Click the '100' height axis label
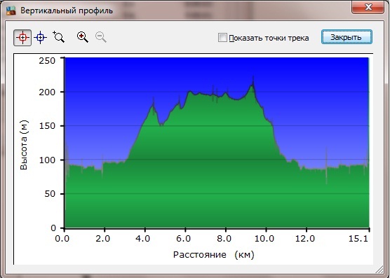The image size is (390, 278). click(x=47, y=160)
